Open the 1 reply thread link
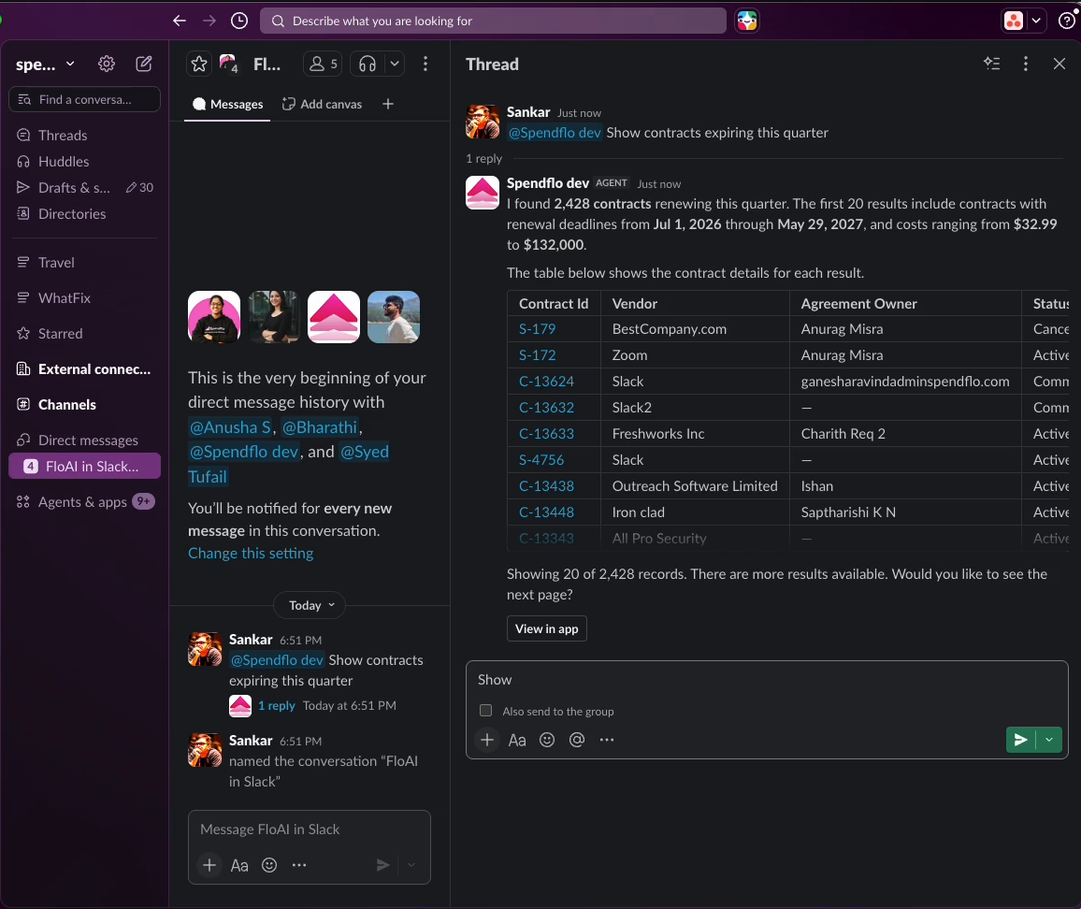 pyautogui.click(x=277, y=705)
